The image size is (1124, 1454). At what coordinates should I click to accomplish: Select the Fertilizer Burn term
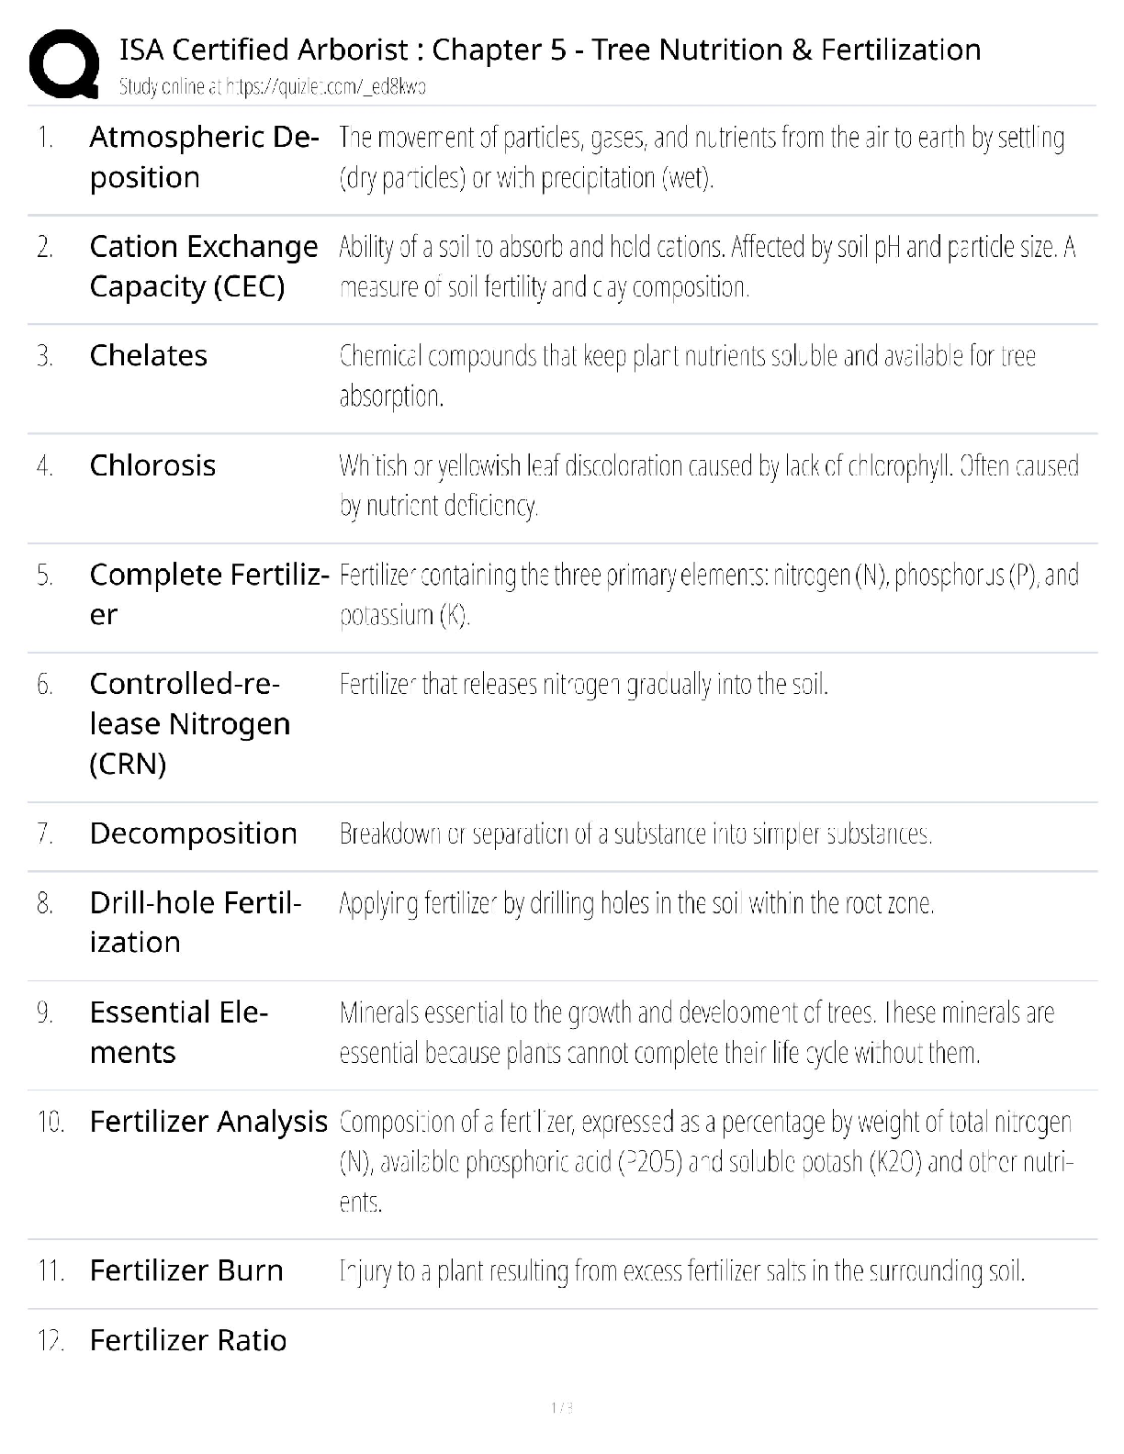point(186,1270)
